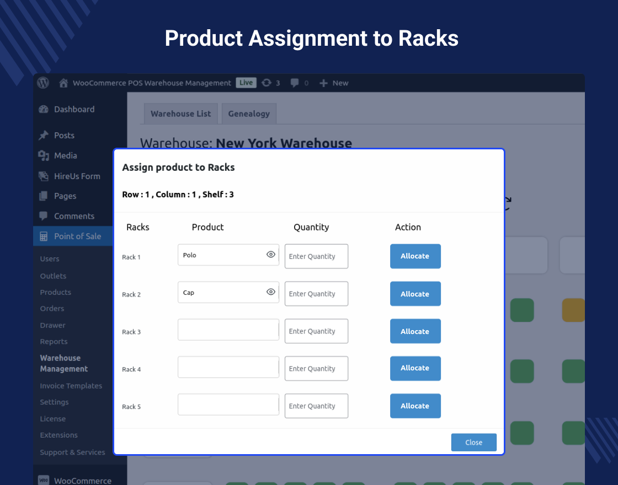Click the Dashboard icon in the sidebar
Viewport: 618px width, 485px height.
tap(42, 109)
